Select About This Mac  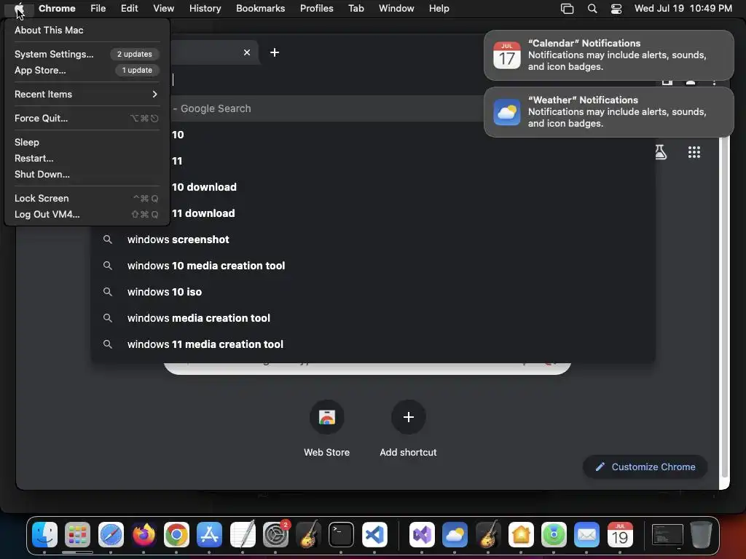[87, 30]
